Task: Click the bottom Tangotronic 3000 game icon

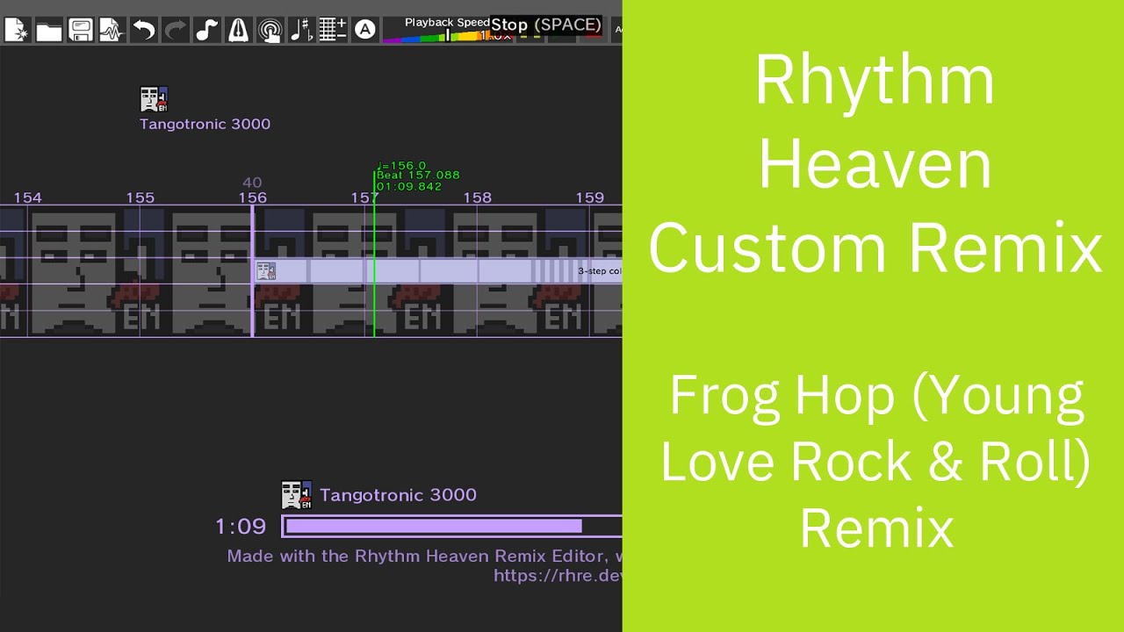Action: [296, 495]
